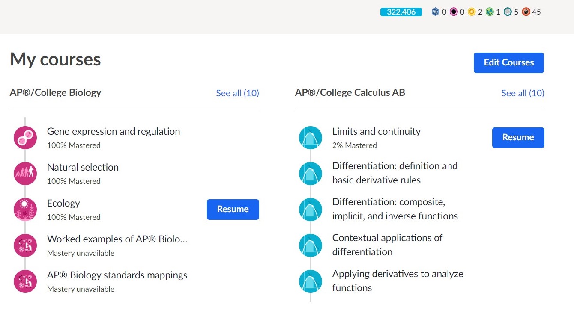The width and height of the screenshot is (574, 319).
Task: Click the Limits and continuity unit icon
Action: pyautogui.click(x=310, y=138)
